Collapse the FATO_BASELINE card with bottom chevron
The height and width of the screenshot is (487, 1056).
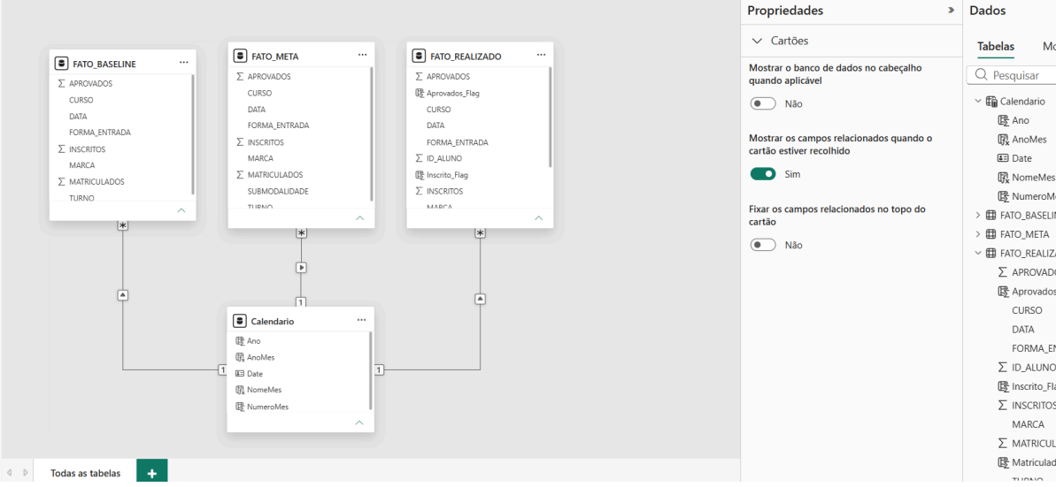tap(181, 210)
